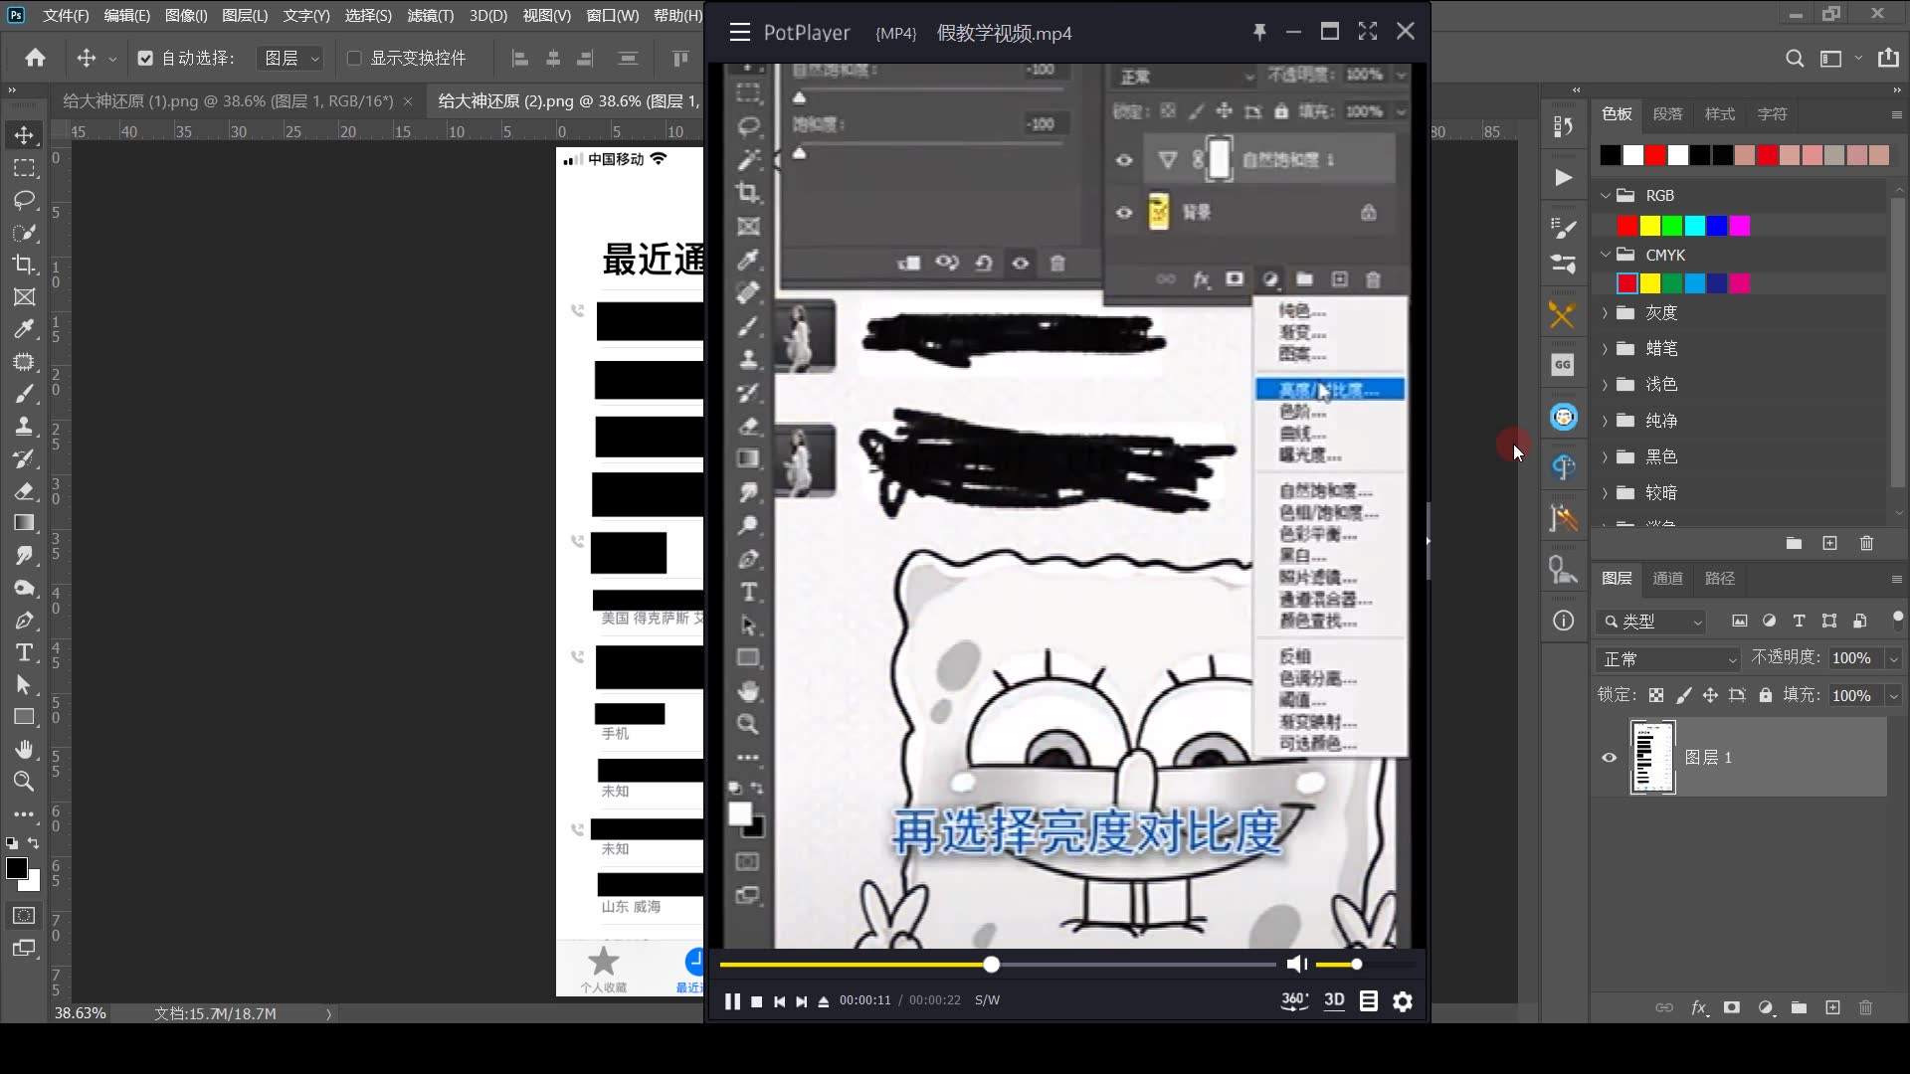
Task: Enable Show Transform Controls checkbox
Action: (353, 58)
